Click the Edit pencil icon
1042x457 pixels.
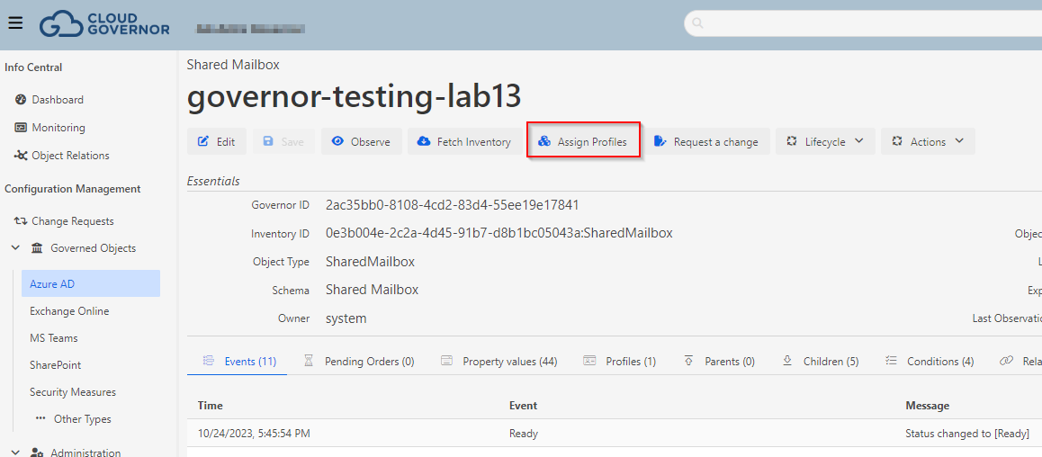pos(203,141)
